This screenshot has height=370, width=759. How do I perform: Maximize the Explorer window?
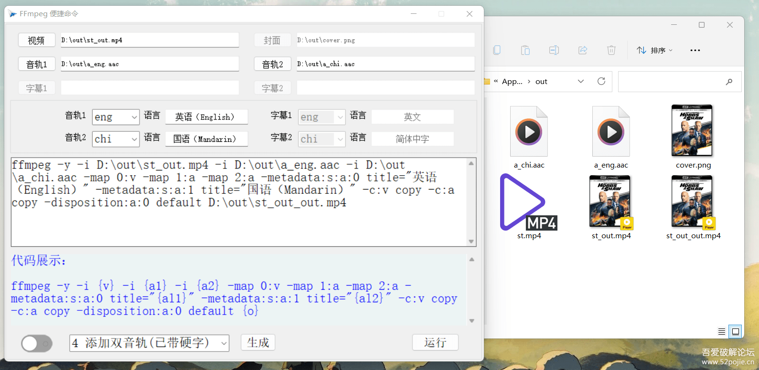click(x=702, y=25)
